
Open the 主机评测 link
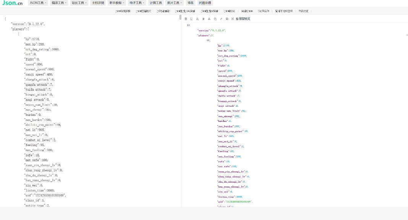pyautogui.click(x=97, y=3)
